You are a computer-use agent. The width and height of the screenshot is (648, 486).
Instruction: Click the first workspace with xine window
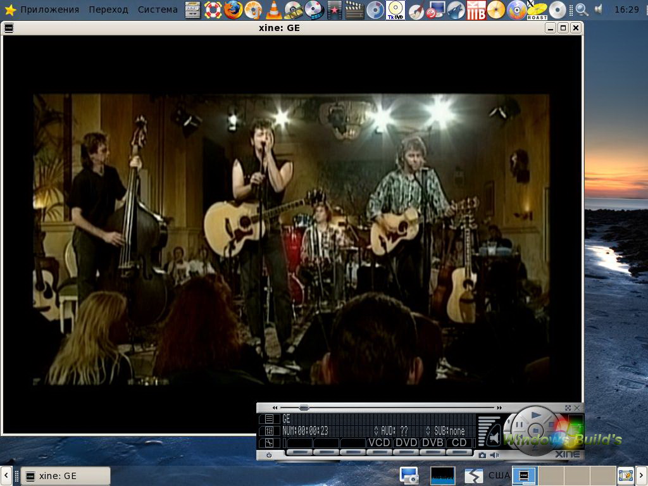point(525,476)
